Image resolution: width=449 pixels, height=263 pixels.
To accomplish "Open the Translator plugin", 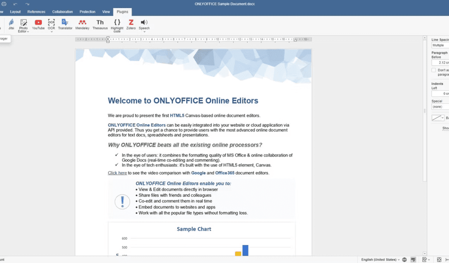I will [65, 24].
